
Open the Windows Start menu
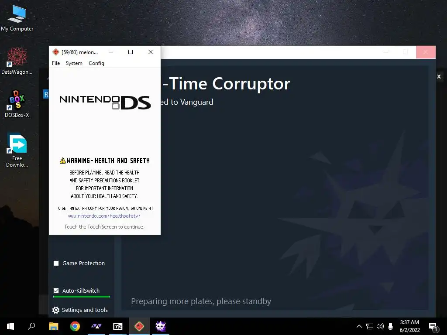(x=10, y=326)
